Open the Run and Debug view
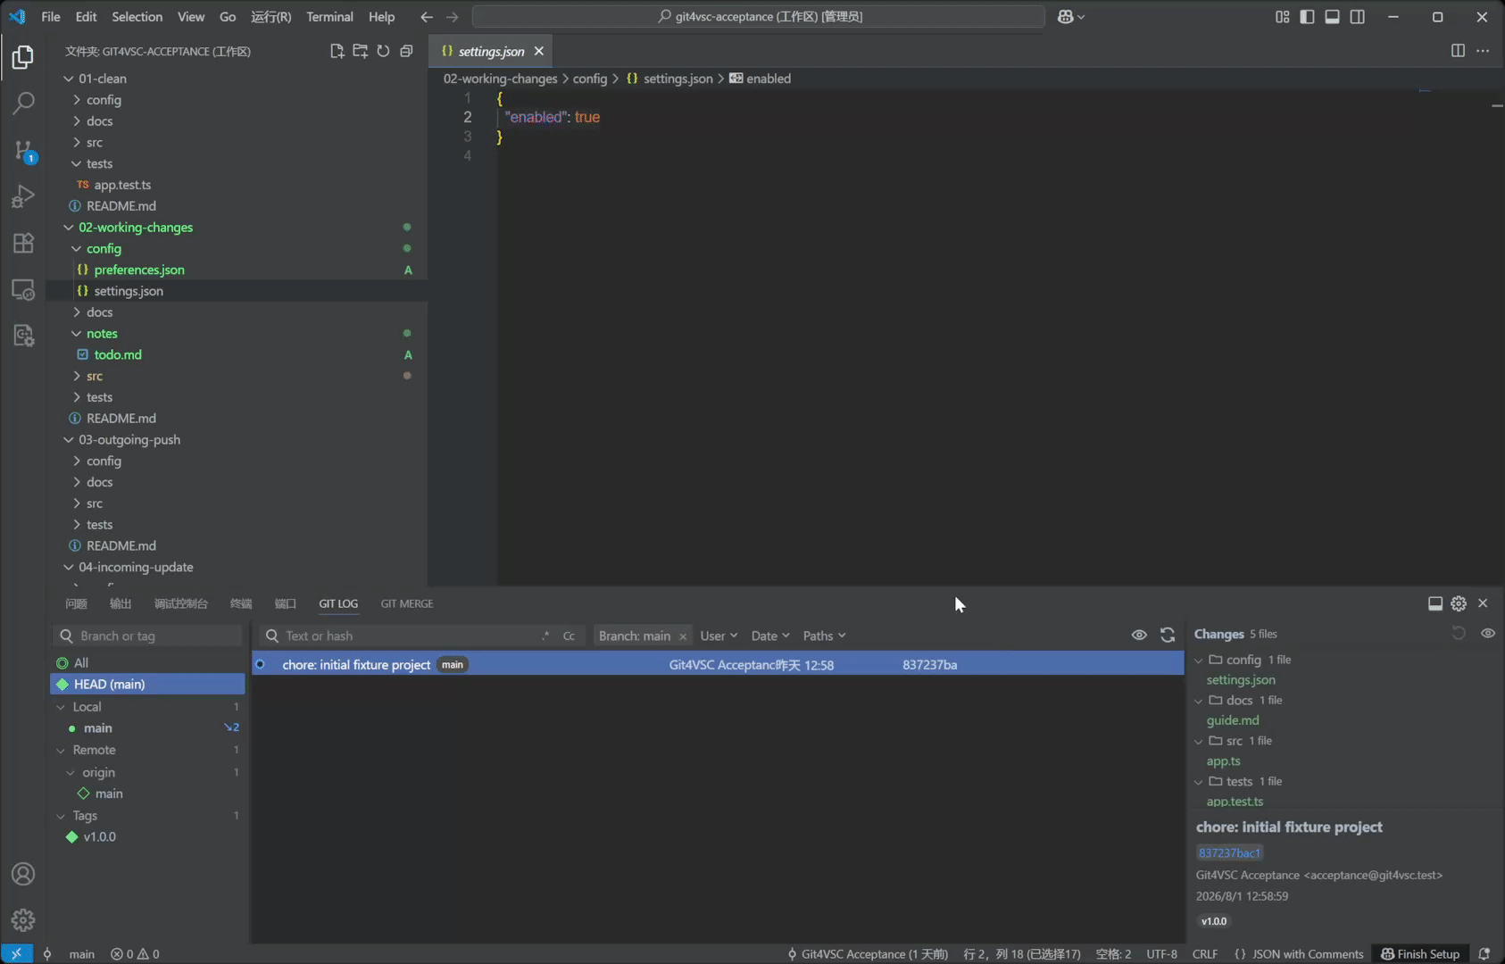1505x964 pixels. (x=23, y=196)
